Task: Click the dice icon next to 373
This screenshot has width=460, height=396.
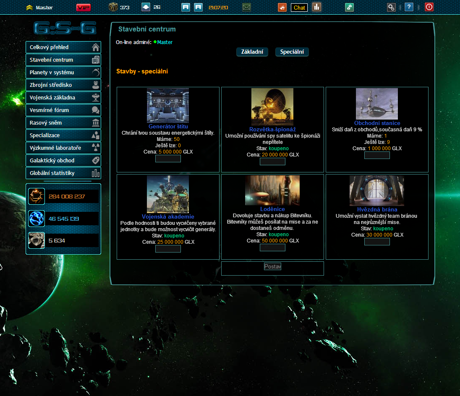Action: pyautogui.click(x=113, y=7)
